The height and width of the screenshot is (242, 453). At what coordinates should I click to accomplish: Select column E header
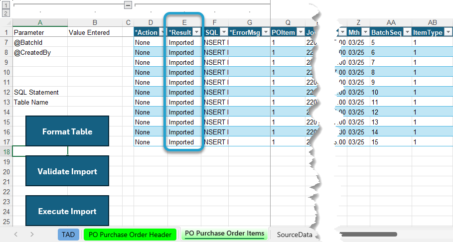(x=184, y=22)
